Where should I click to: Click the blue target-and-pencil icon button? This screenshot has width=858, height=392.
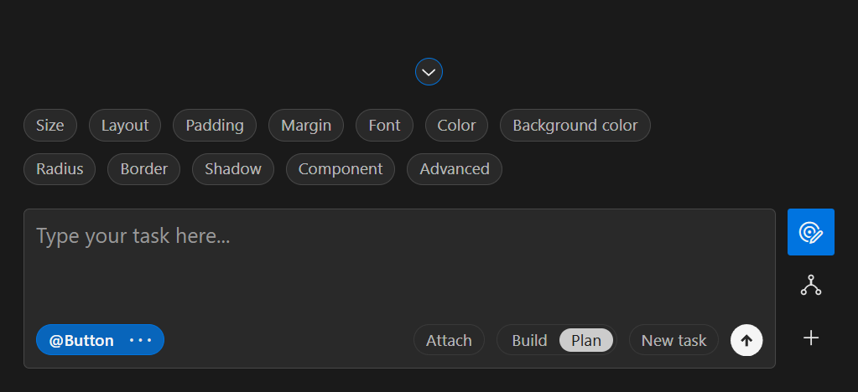pyautogui.click(x=810, y=232)
